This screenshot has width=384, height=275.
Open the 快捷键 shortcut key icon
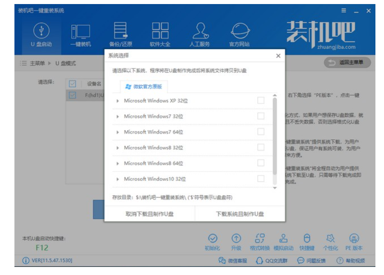pyautogui.click(x=307, y=242)
